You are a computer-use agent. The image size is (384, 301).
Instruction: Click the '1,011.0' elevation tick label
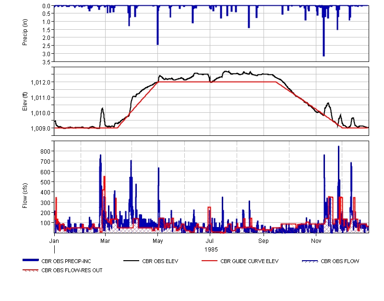click(x=41, y=98)
